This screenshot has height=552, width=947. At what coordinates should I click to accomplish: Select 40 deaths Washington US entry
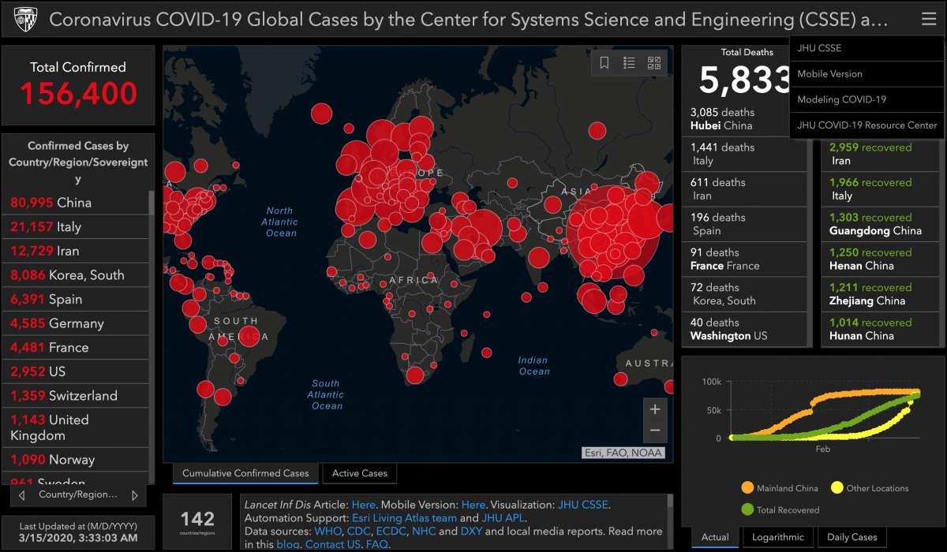click(744, 329)
